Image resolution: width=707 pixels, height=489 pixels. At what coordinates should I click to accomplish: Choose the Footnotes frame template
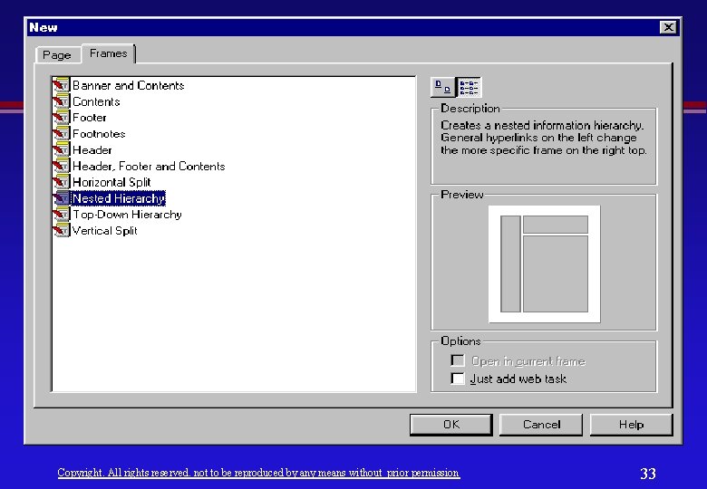coord(99,134)
